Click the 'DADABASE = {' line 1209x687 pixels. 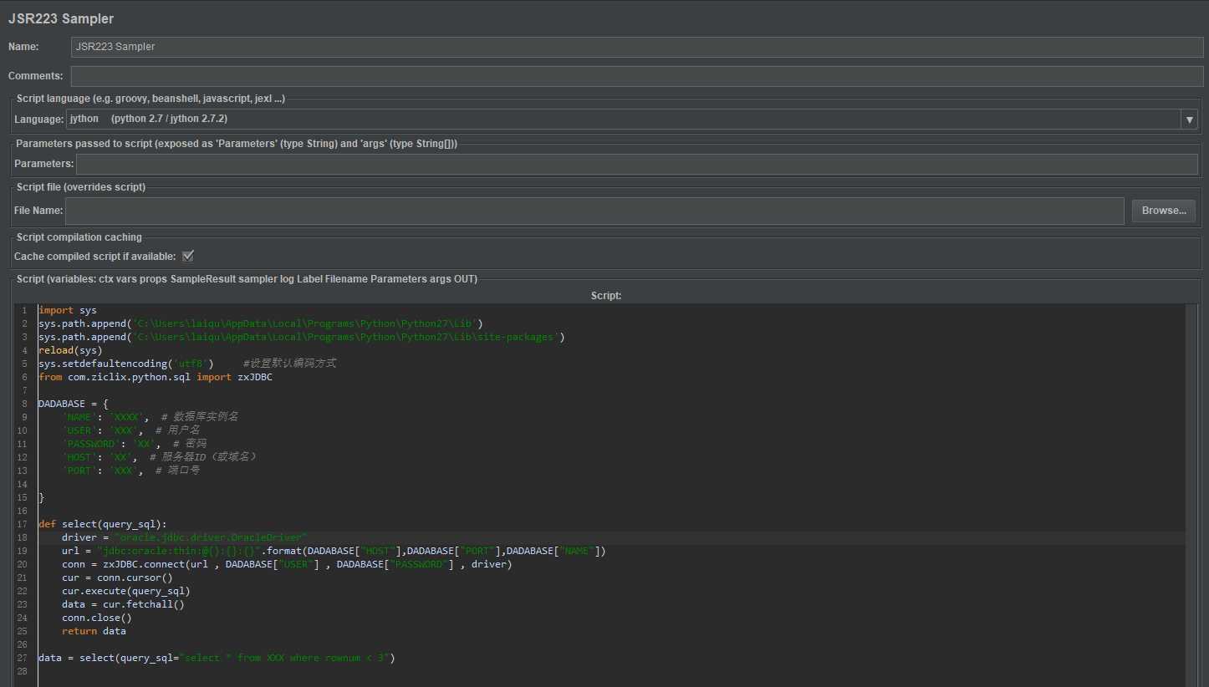[74, 404]
